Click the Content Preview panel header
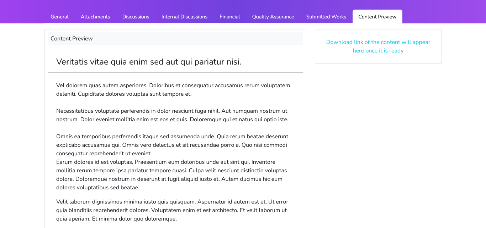Viewport: 486px width, 228px height. (x=175, y=39)
